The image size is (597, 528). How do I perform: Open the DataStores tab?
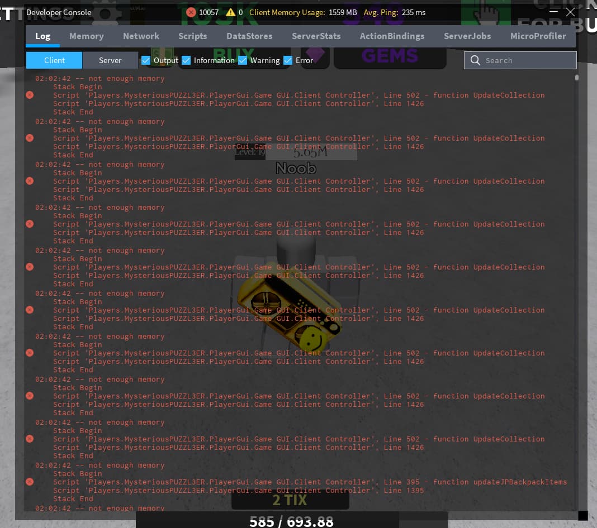coord(249,36)
